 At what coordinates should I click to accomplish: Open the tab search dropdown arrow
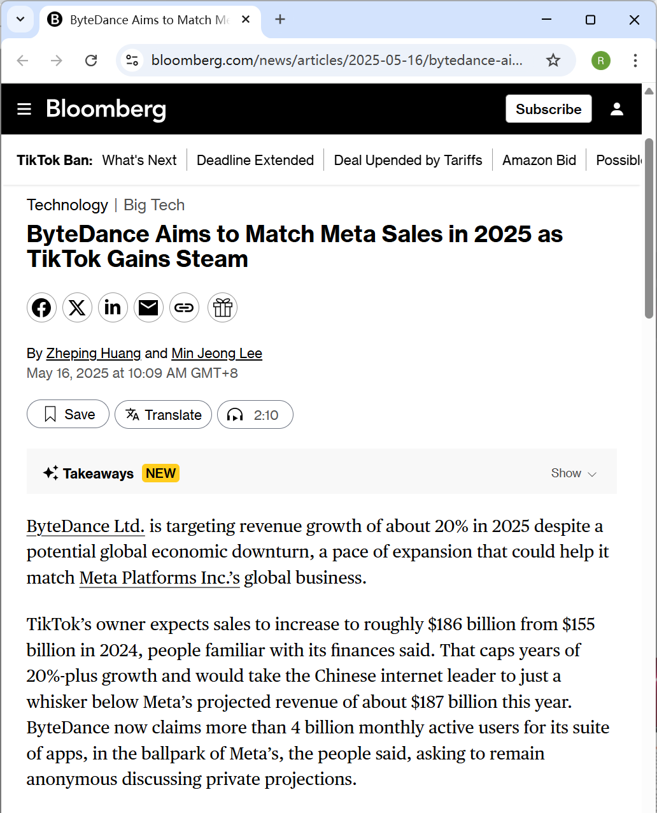coord(20,20)
